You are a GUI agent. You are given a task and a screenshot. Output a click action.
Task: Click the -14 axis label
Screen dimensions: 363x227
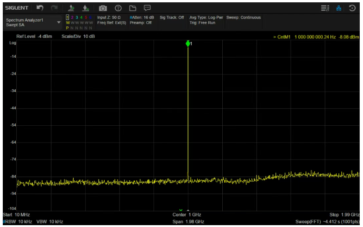pyautogui.click(x=13, y=56)
